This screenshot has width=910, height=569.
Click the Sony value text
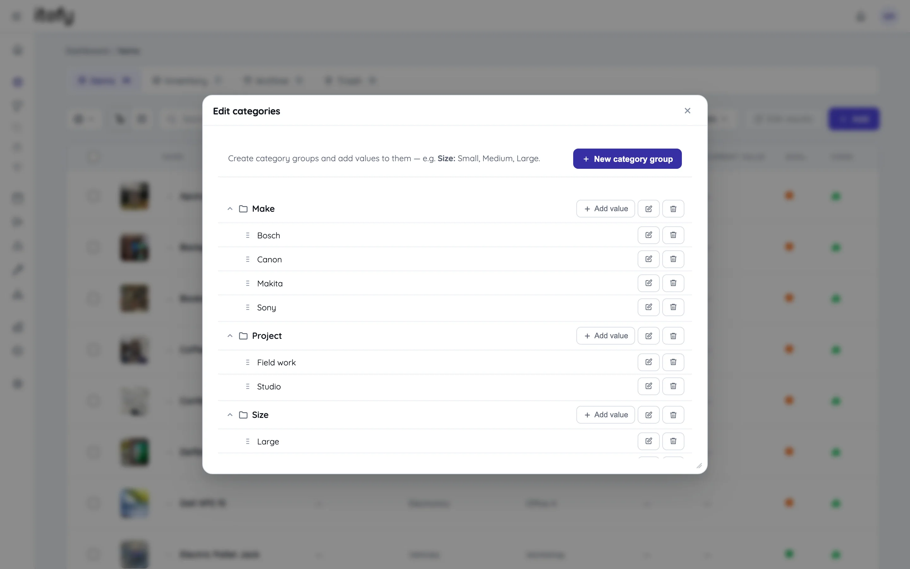coord(266,308)
